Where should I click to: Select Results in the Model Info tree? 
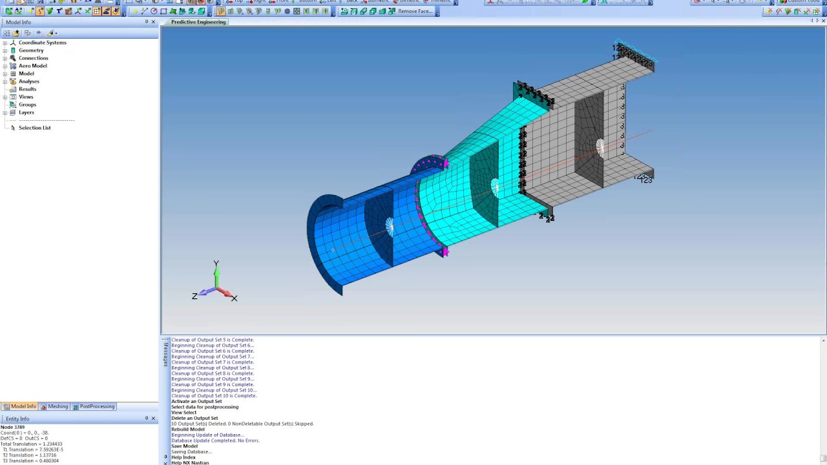click(27, 89)
